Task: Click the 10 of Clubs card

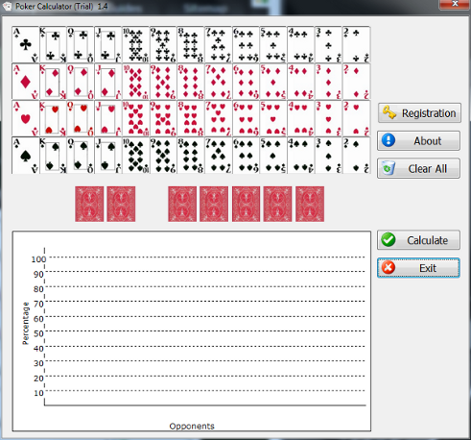Action: click(x=135, y=44)
